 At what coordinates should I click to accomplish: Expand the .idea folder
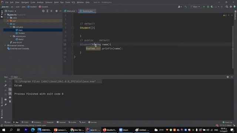click(8, 18)
